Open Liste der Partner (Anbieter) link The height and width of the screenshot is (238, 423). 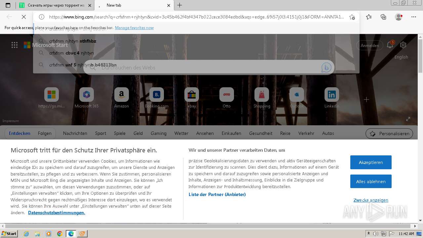point(217,194)
